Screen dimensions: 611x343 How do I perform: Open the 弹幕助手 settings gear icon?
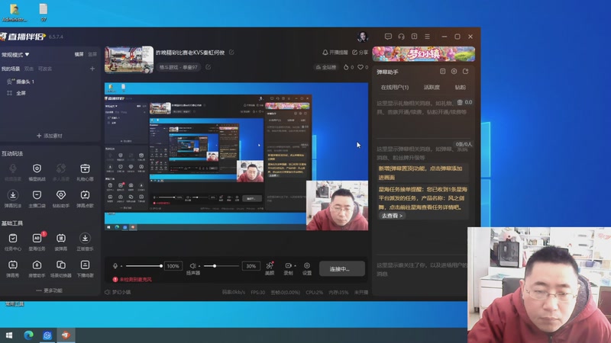(x=454, y=72)
